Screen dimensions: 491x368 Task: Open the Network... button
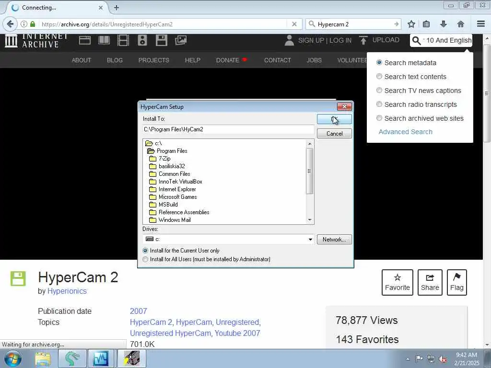point(334,240)
